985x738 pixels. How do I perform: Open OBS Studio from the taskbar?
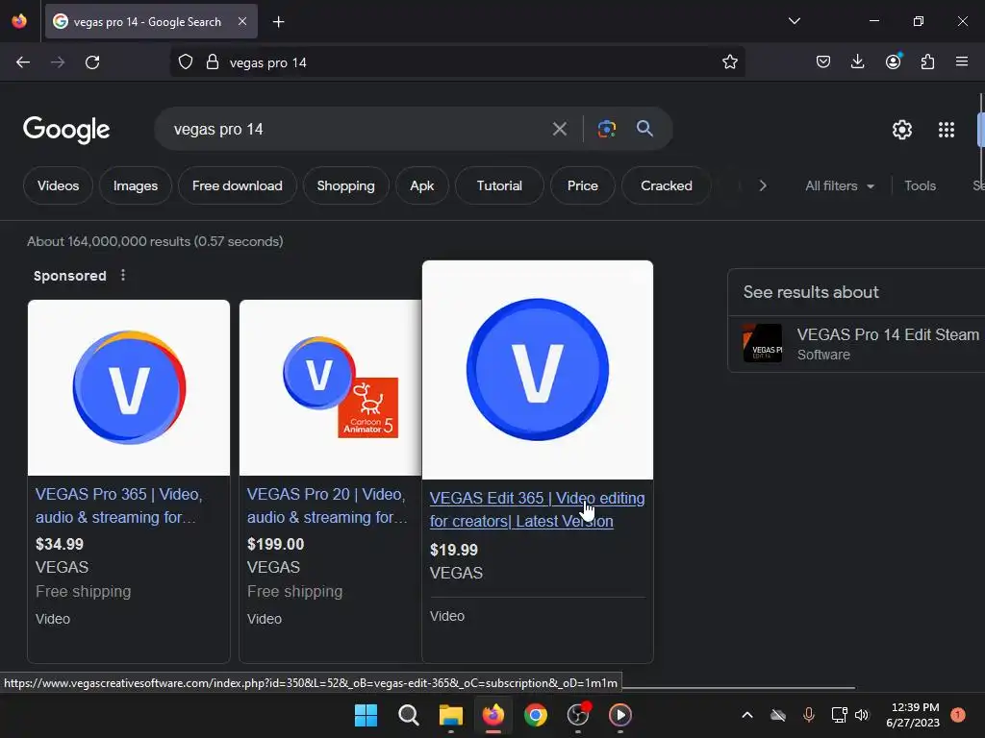578,715
